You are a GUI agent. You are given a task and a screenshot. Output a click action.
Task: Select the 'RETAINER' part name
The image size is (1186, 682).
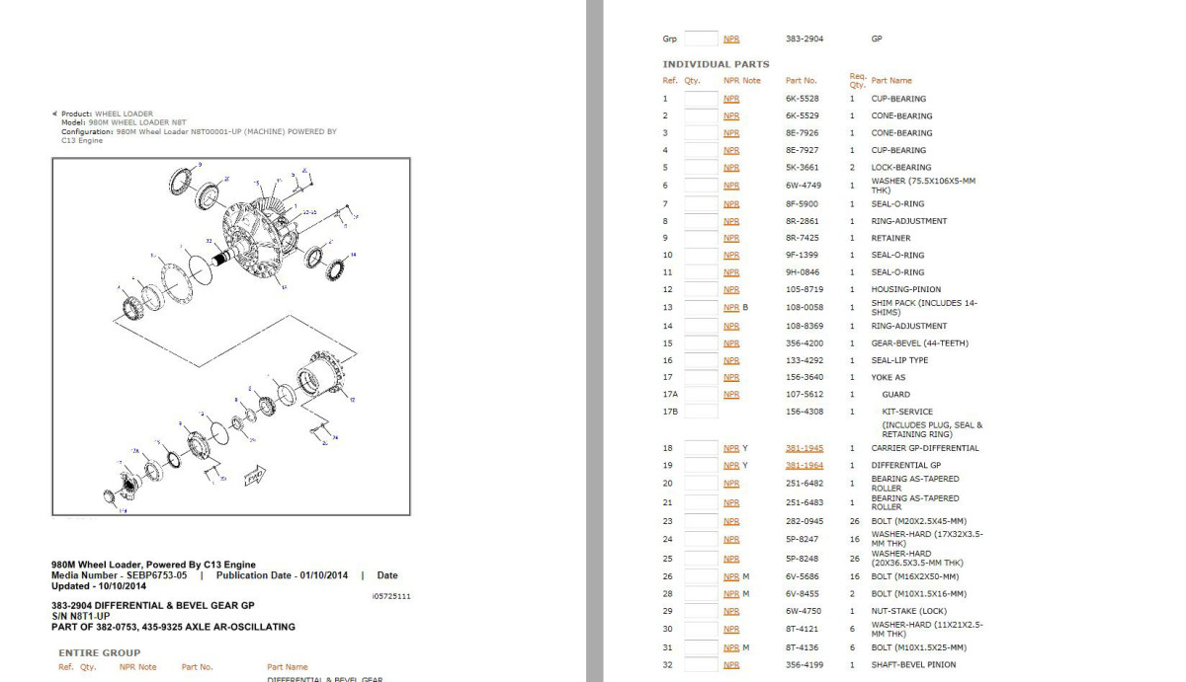coord(890,238)
